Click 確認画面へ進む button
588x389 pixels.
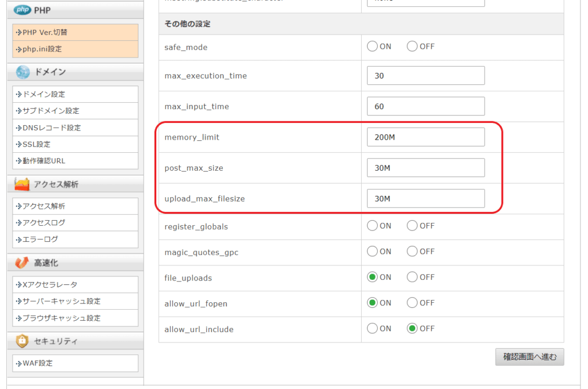(529, 357)
